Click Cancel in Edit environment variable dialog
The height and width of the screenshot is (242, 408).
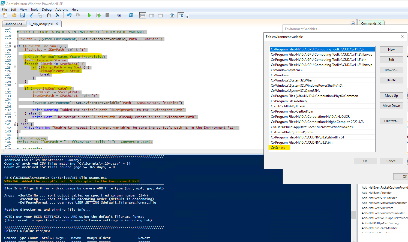[x=391, y=161]
